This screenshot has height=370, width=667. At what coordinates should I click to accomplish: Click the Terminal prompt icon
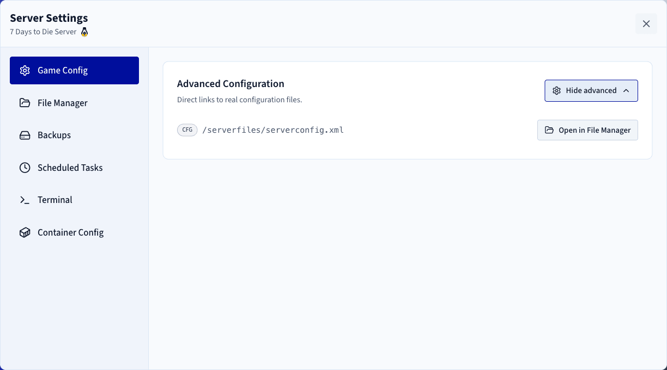click(25, 200)
